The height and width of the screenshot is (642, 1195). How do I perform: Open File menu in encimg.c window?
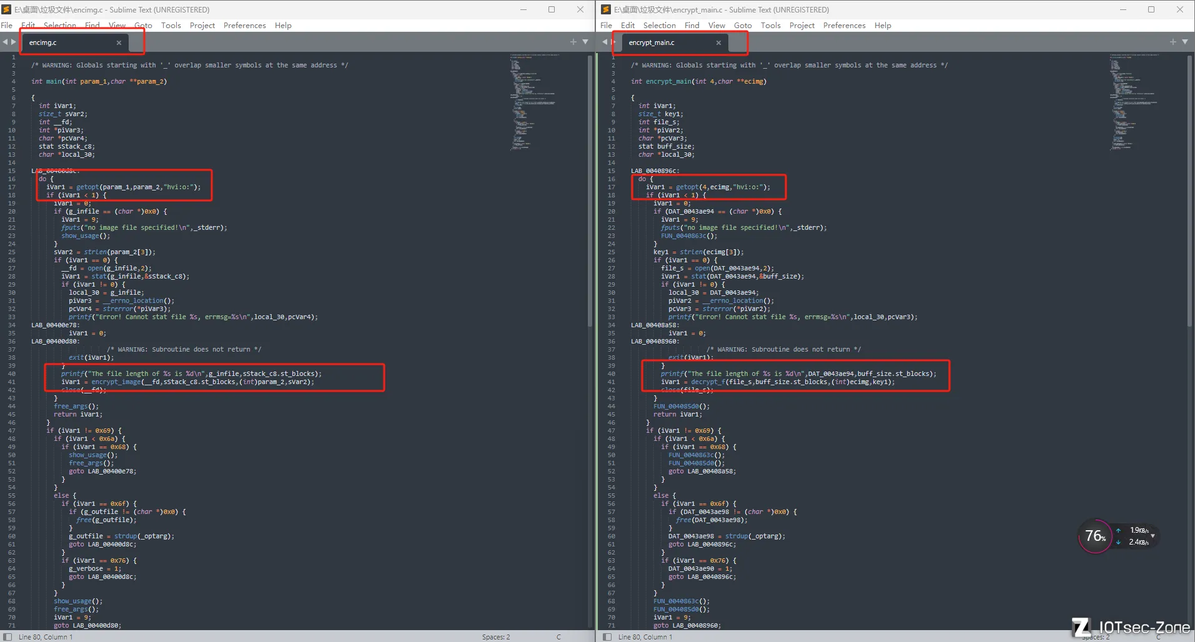(x=7, y=26)
